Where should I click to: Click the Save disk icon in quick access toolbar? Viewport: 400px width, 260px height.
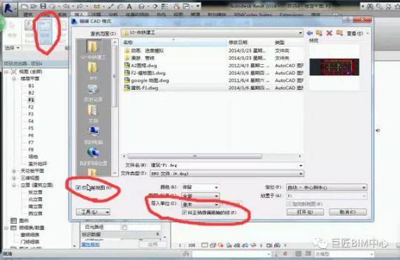pos(43,6)
